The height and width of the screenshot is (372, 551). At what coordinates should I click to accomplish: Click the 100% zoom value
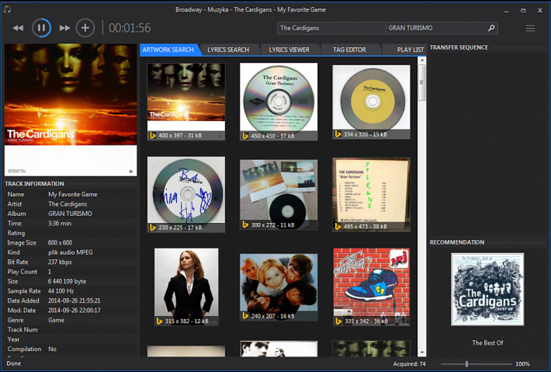click(522, 364)
